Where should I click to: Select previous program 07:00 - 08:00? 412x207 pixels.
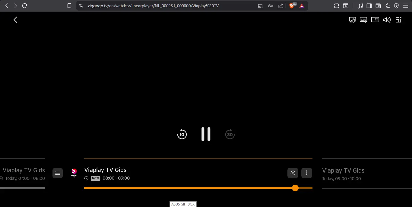click(x=23, y=174)
